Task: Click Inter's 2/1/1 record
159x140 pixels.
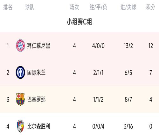Action: click(98, 73)
